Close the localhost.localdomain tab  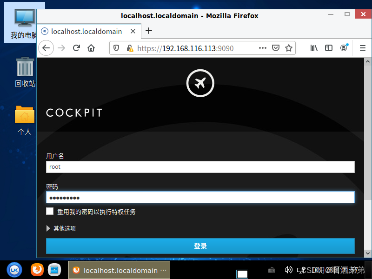[133, 31]
